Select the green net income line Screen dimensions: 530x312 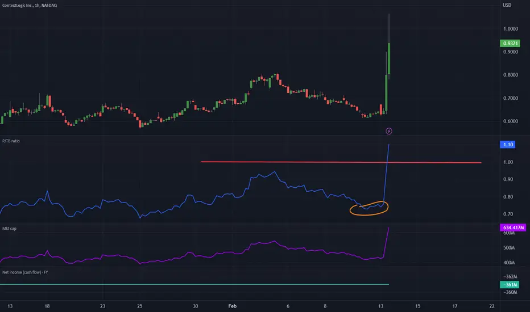(x=194, y=284)
